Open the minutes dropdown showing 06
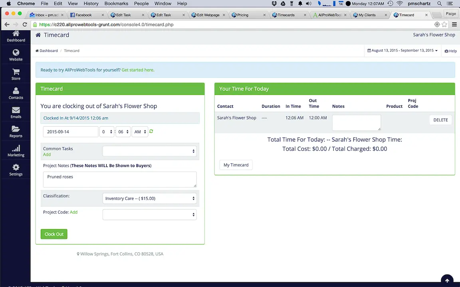 (123, 132)
